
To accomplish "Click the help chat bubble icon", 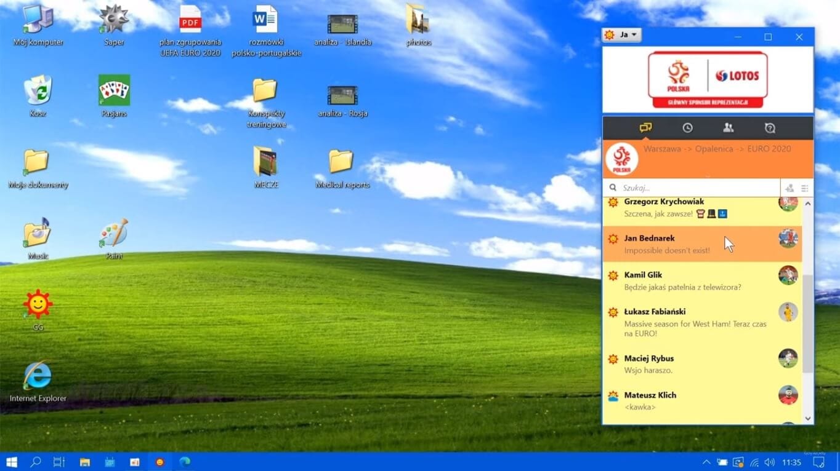I will click(769, 128).
